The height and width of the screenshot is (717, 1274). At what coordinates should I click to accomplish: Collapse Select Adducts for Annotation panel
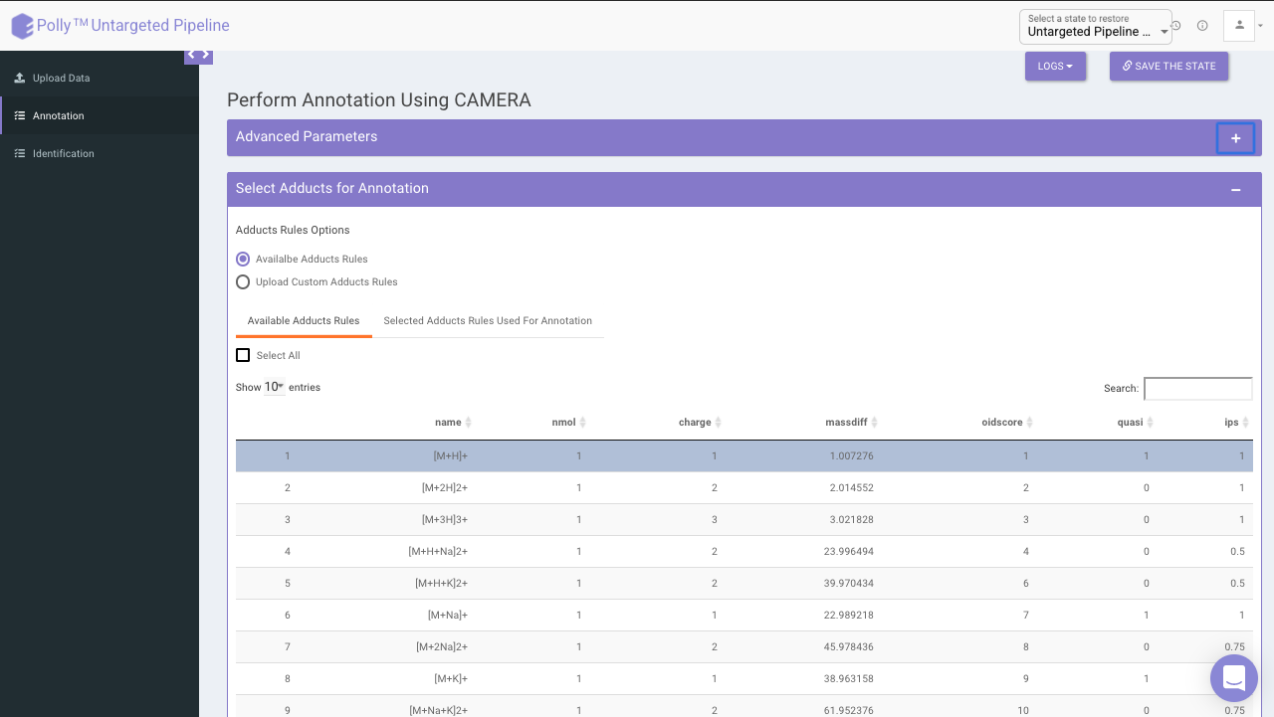coord(1235,189)
